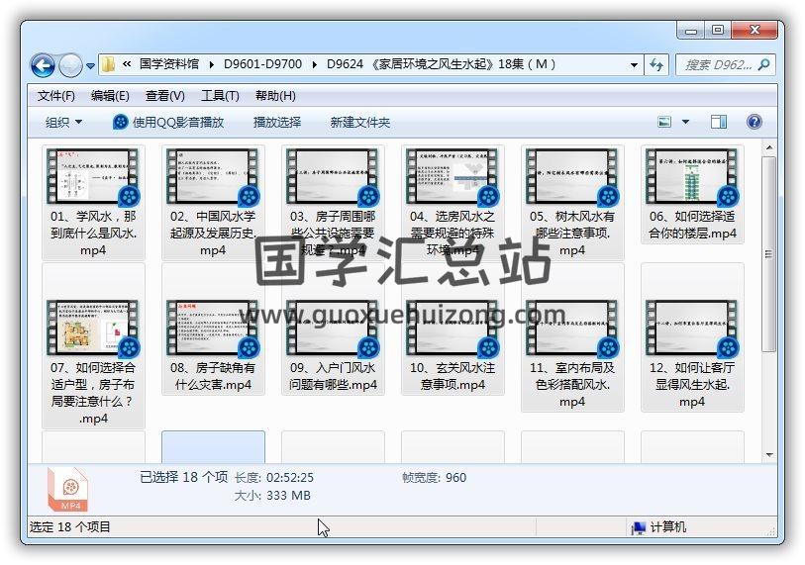
Task: Click 播放选择 in the toolbar
Action: (x=277, y=122)
